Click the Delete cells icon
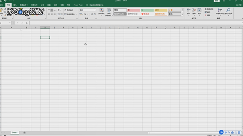243x136 pixels. coord(194,12)
